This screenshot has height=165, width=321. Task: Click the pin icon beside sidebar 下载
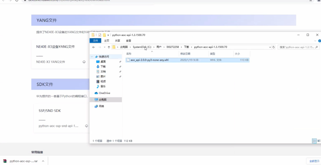pos(120,67)
